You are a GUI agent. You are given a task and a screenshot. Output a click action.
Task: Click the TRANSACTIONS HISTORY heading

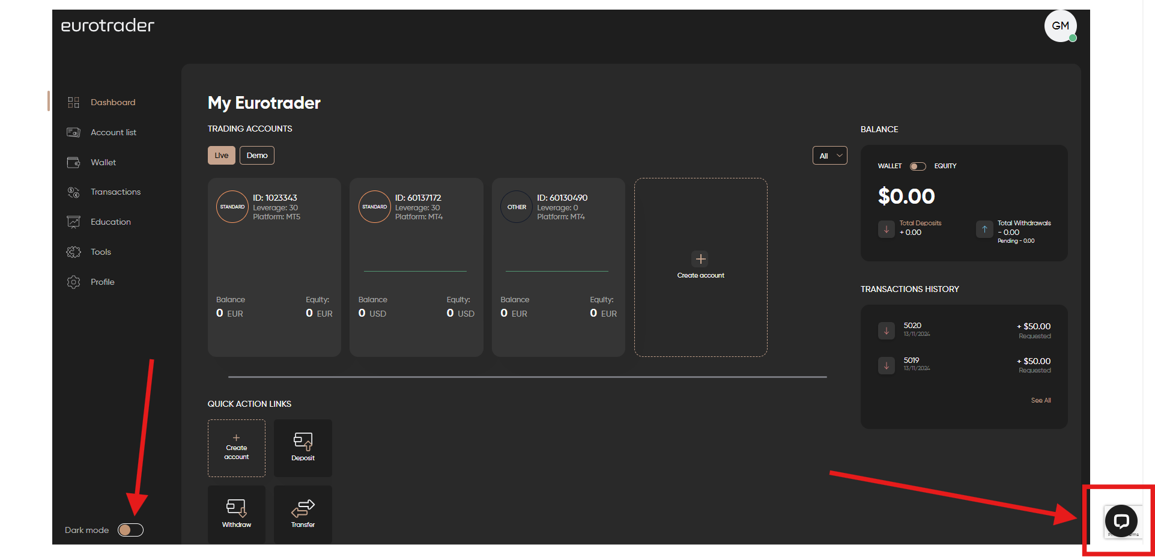coord(910,289)
